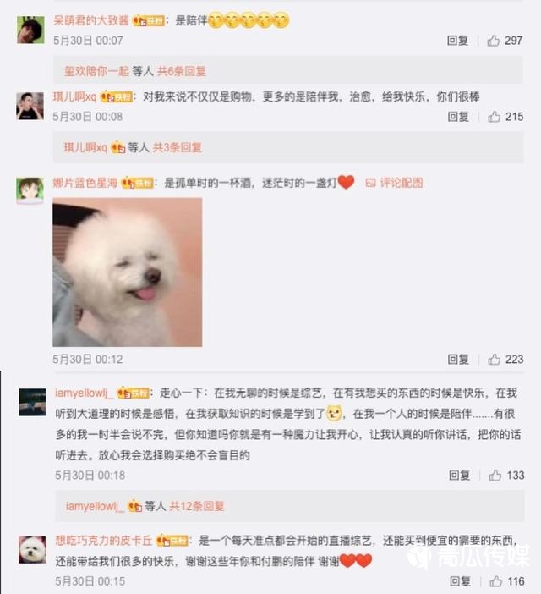Open iamyellowlj_'s dark avatar
Screen dimensions: 541x594
coord(32,402)
